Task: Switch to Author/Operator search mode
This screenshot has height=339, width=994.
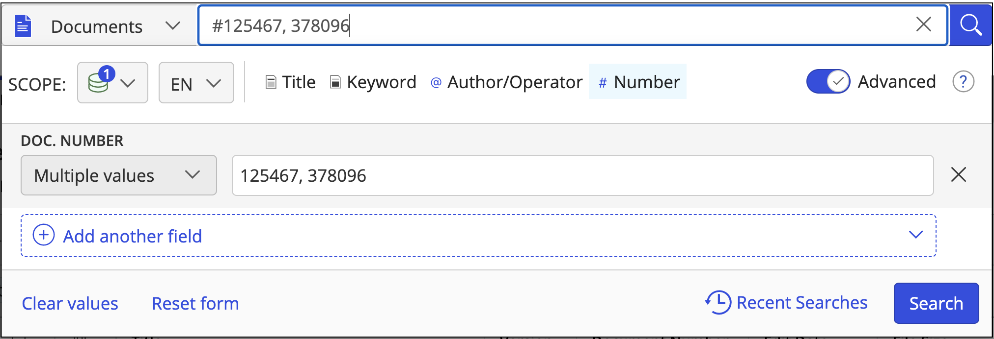Action: click(507, 82)
